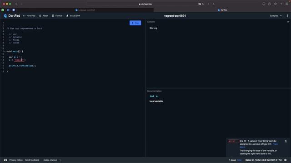Reset the current pad
Image resolution: width=291 pixels, height=163 pixels.
coord(44,16)
